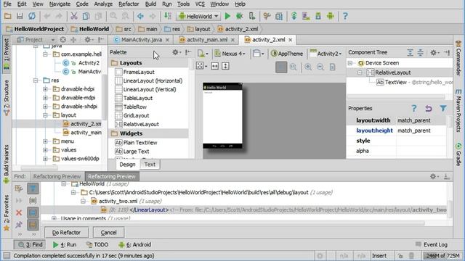This screenshot has height=261, width=465.
Task: Start debugging with the bug icon
Action: (x=239, y=16)
